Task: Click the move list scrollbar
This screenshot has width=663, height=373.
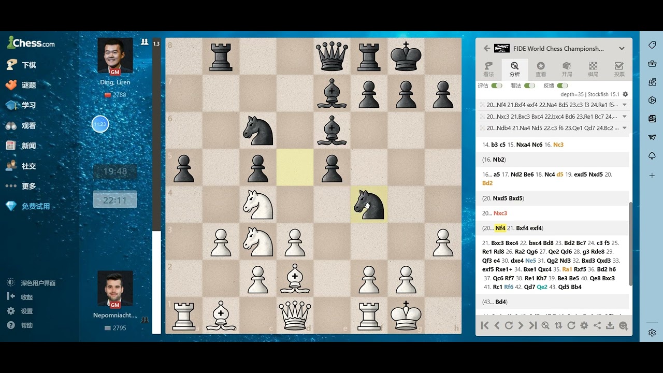Action: tap(630, 243)
